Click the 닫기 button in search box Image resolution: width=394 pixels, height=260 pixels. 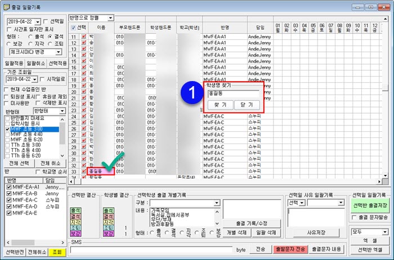point(247,105)
